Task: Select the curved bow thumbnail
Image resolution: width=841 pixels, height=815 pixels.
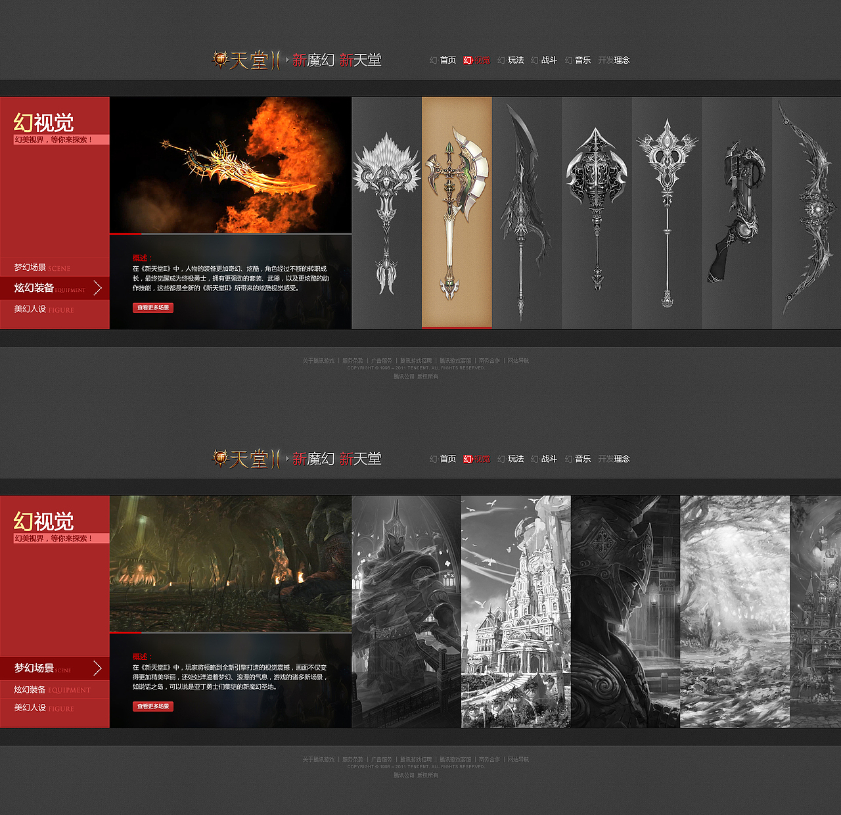Action: pos(807,213)
